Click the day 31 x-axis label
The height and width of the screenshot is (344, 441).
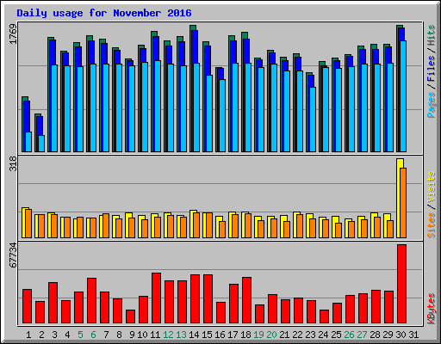coord(413,335)
